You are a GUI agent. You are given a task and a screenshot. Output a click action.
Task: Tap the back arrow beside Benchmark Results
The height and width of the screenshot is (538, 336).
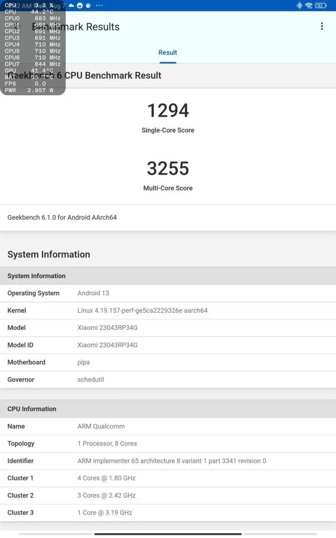pos(17,26)
